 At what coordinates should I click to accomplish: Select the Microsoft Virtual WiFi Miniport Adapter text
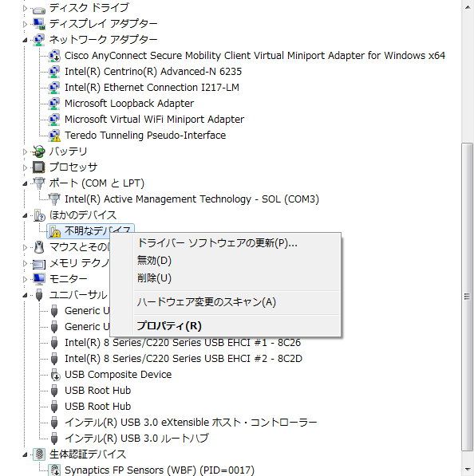(154, 120)
